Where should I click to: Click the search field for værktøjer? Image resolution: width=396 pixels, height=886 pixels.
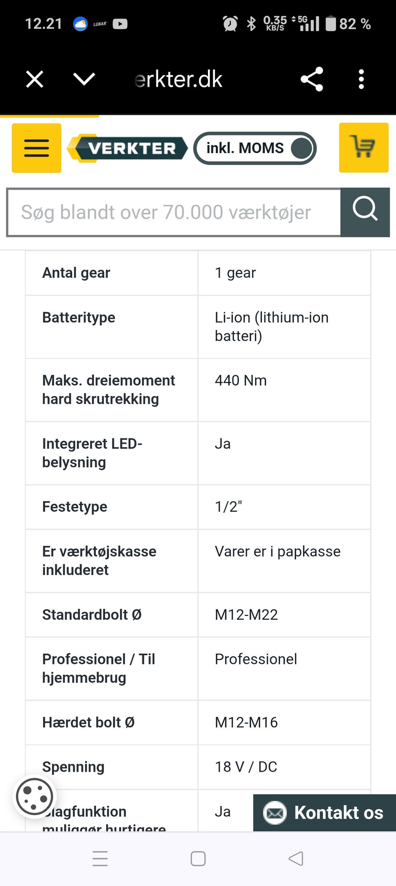[x=174, y=212]
